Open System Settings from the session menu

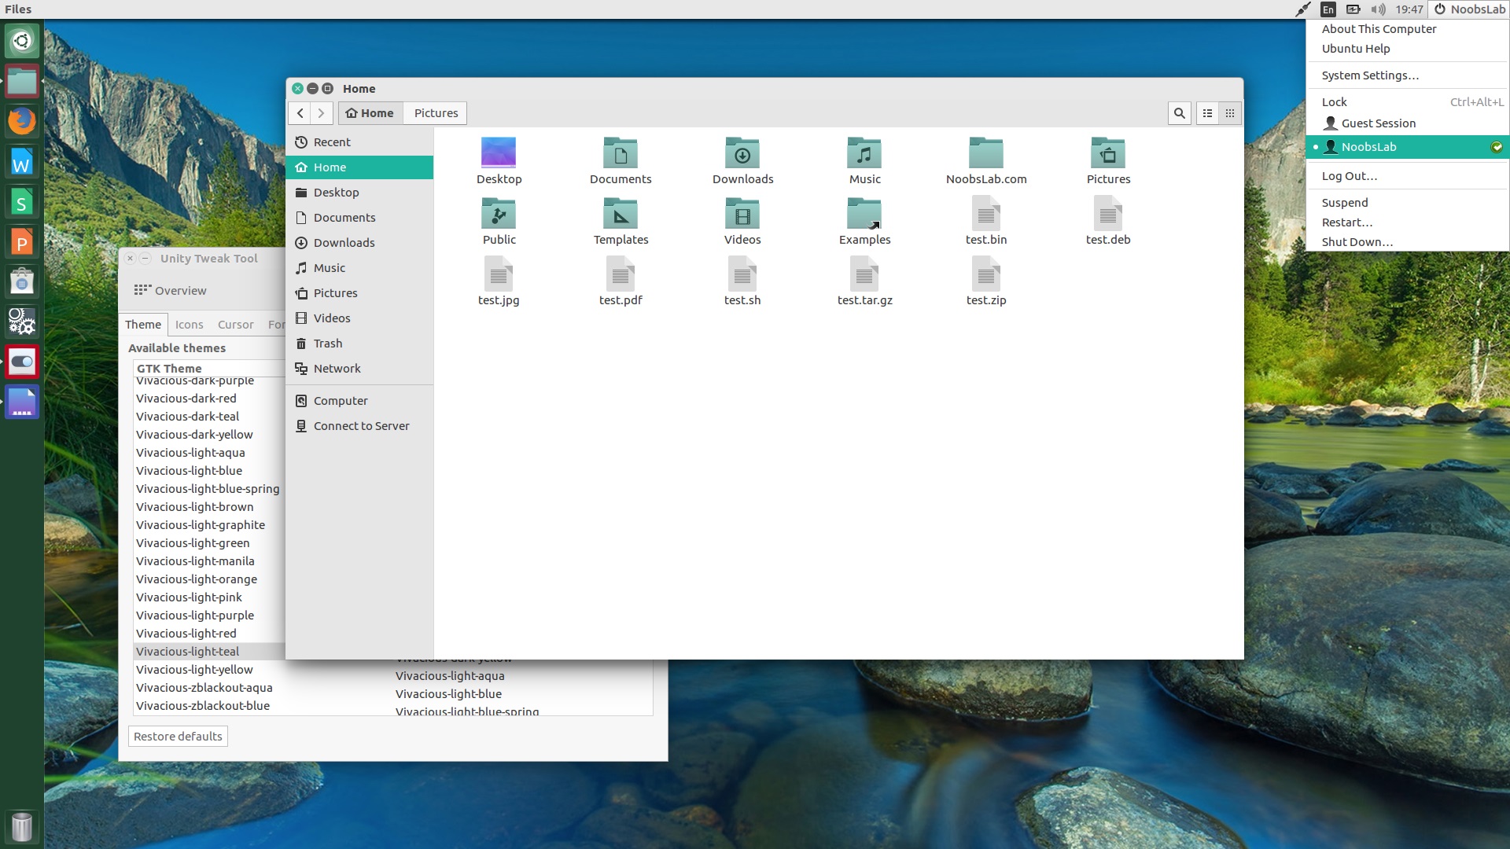(x=1370, y=75)
